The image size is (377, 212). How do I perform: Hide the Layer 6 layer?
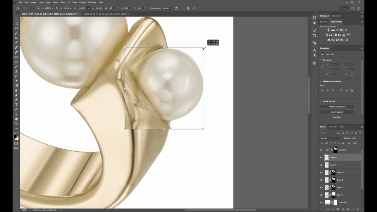tap(321, 172)
